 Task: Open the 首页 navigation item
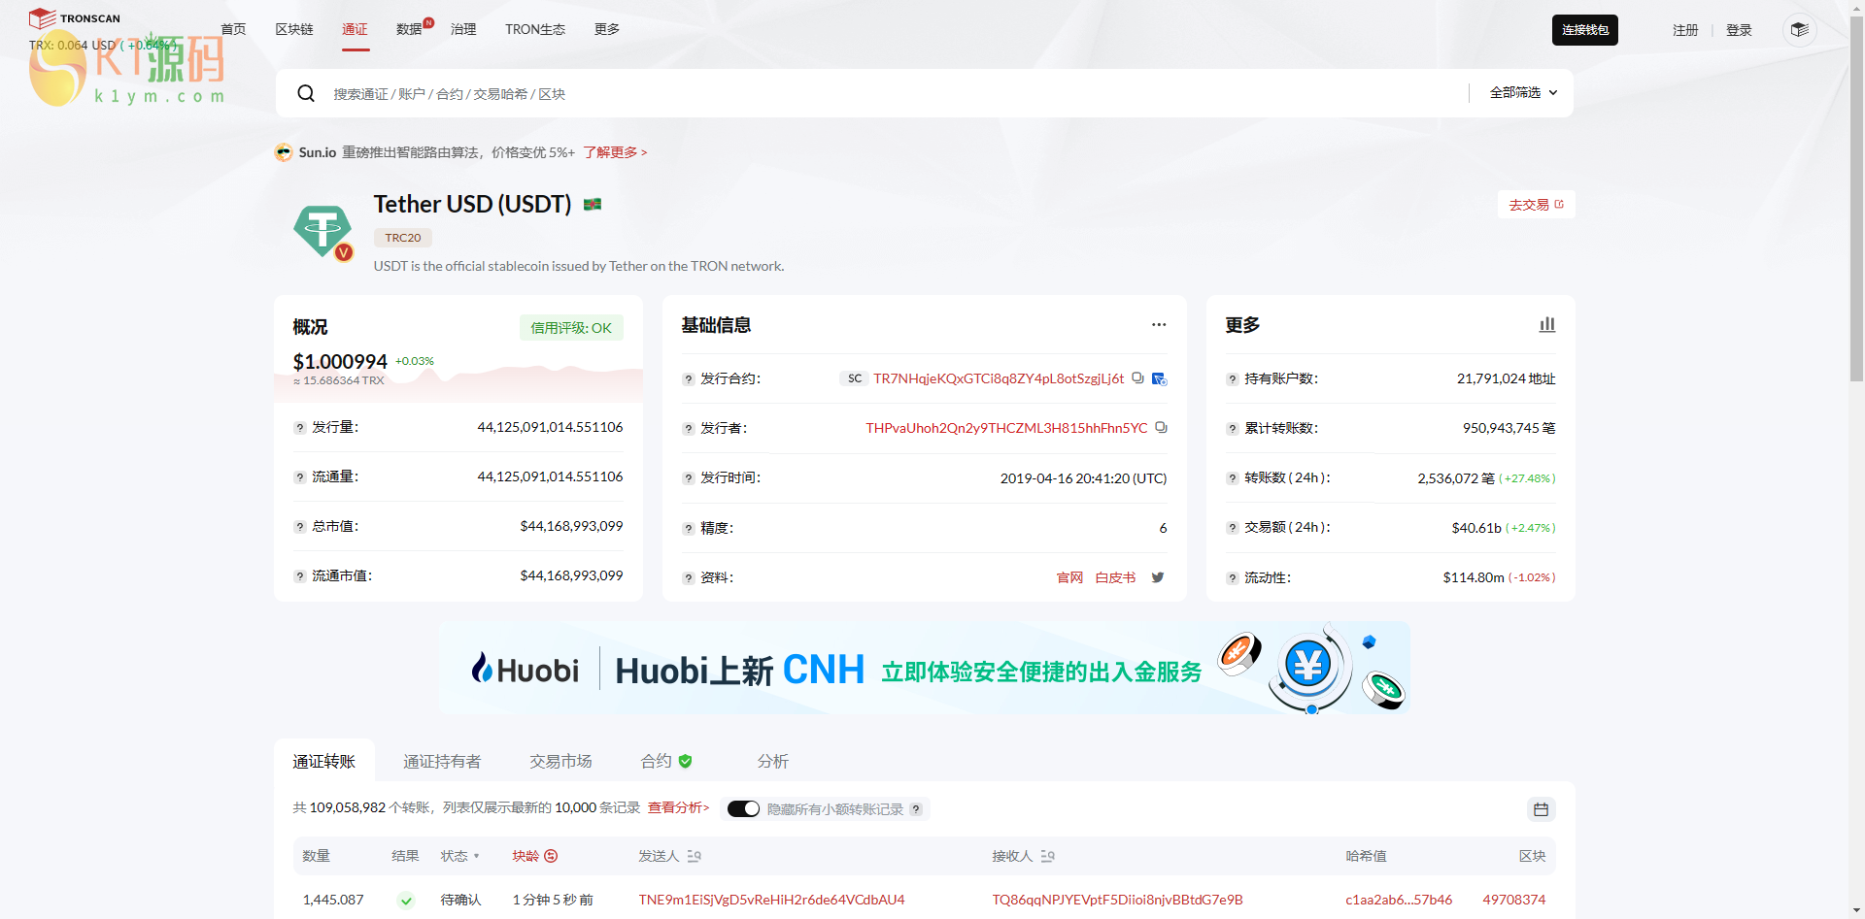point(233,29)
